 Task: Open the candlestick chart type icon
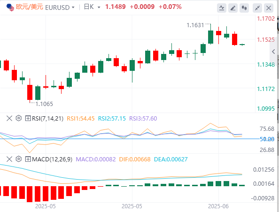[x=244, y=8]
